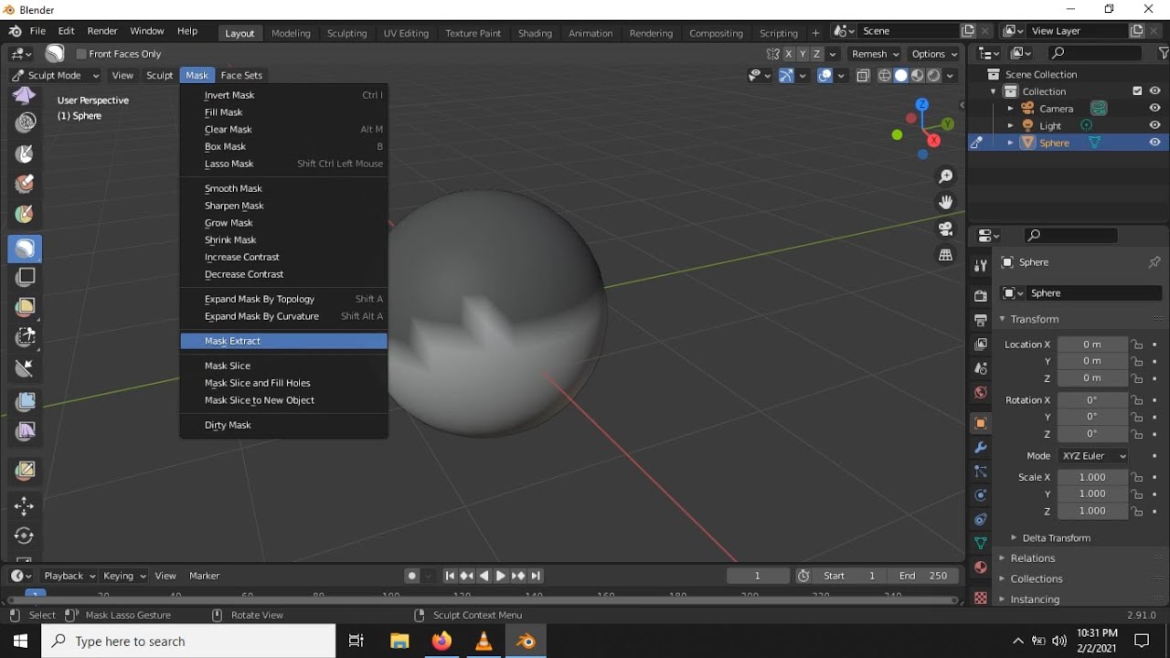Open Firefox from the Windows taskbar

point(441,642)
